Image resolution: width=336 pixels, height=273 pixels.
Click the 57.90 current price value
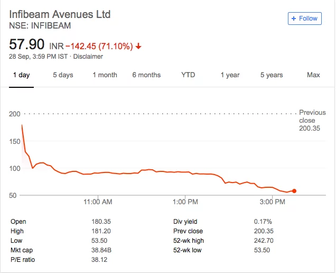pyautogui.click(x=27, y=44)
